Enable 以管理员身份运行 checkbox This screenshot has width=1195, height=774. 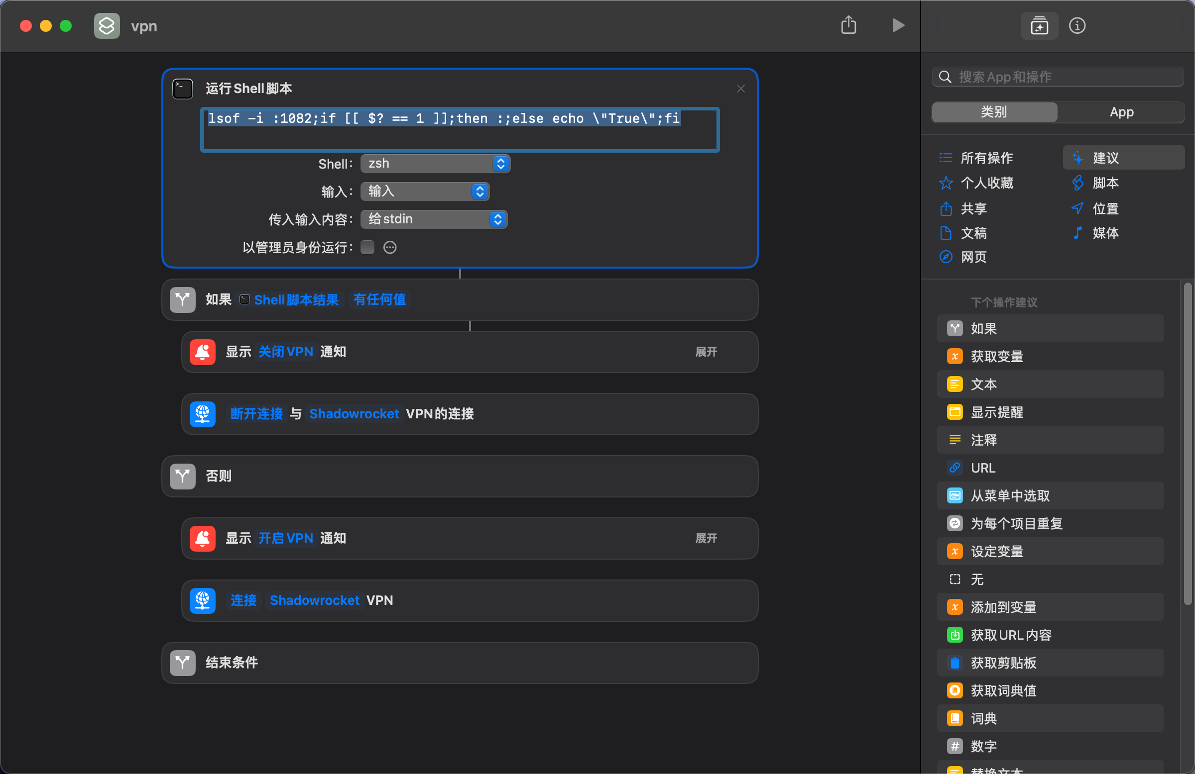(367, 247)
